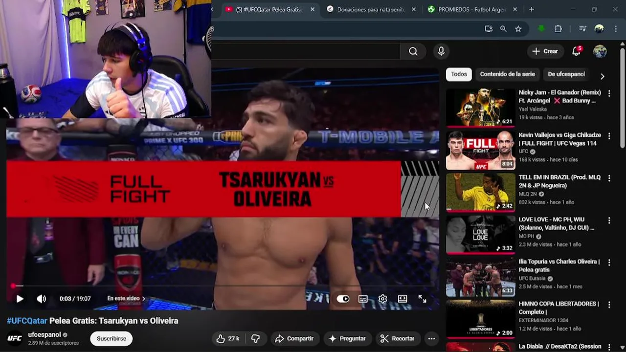Play the Tsarukyan vs Oliveira video

20,299
